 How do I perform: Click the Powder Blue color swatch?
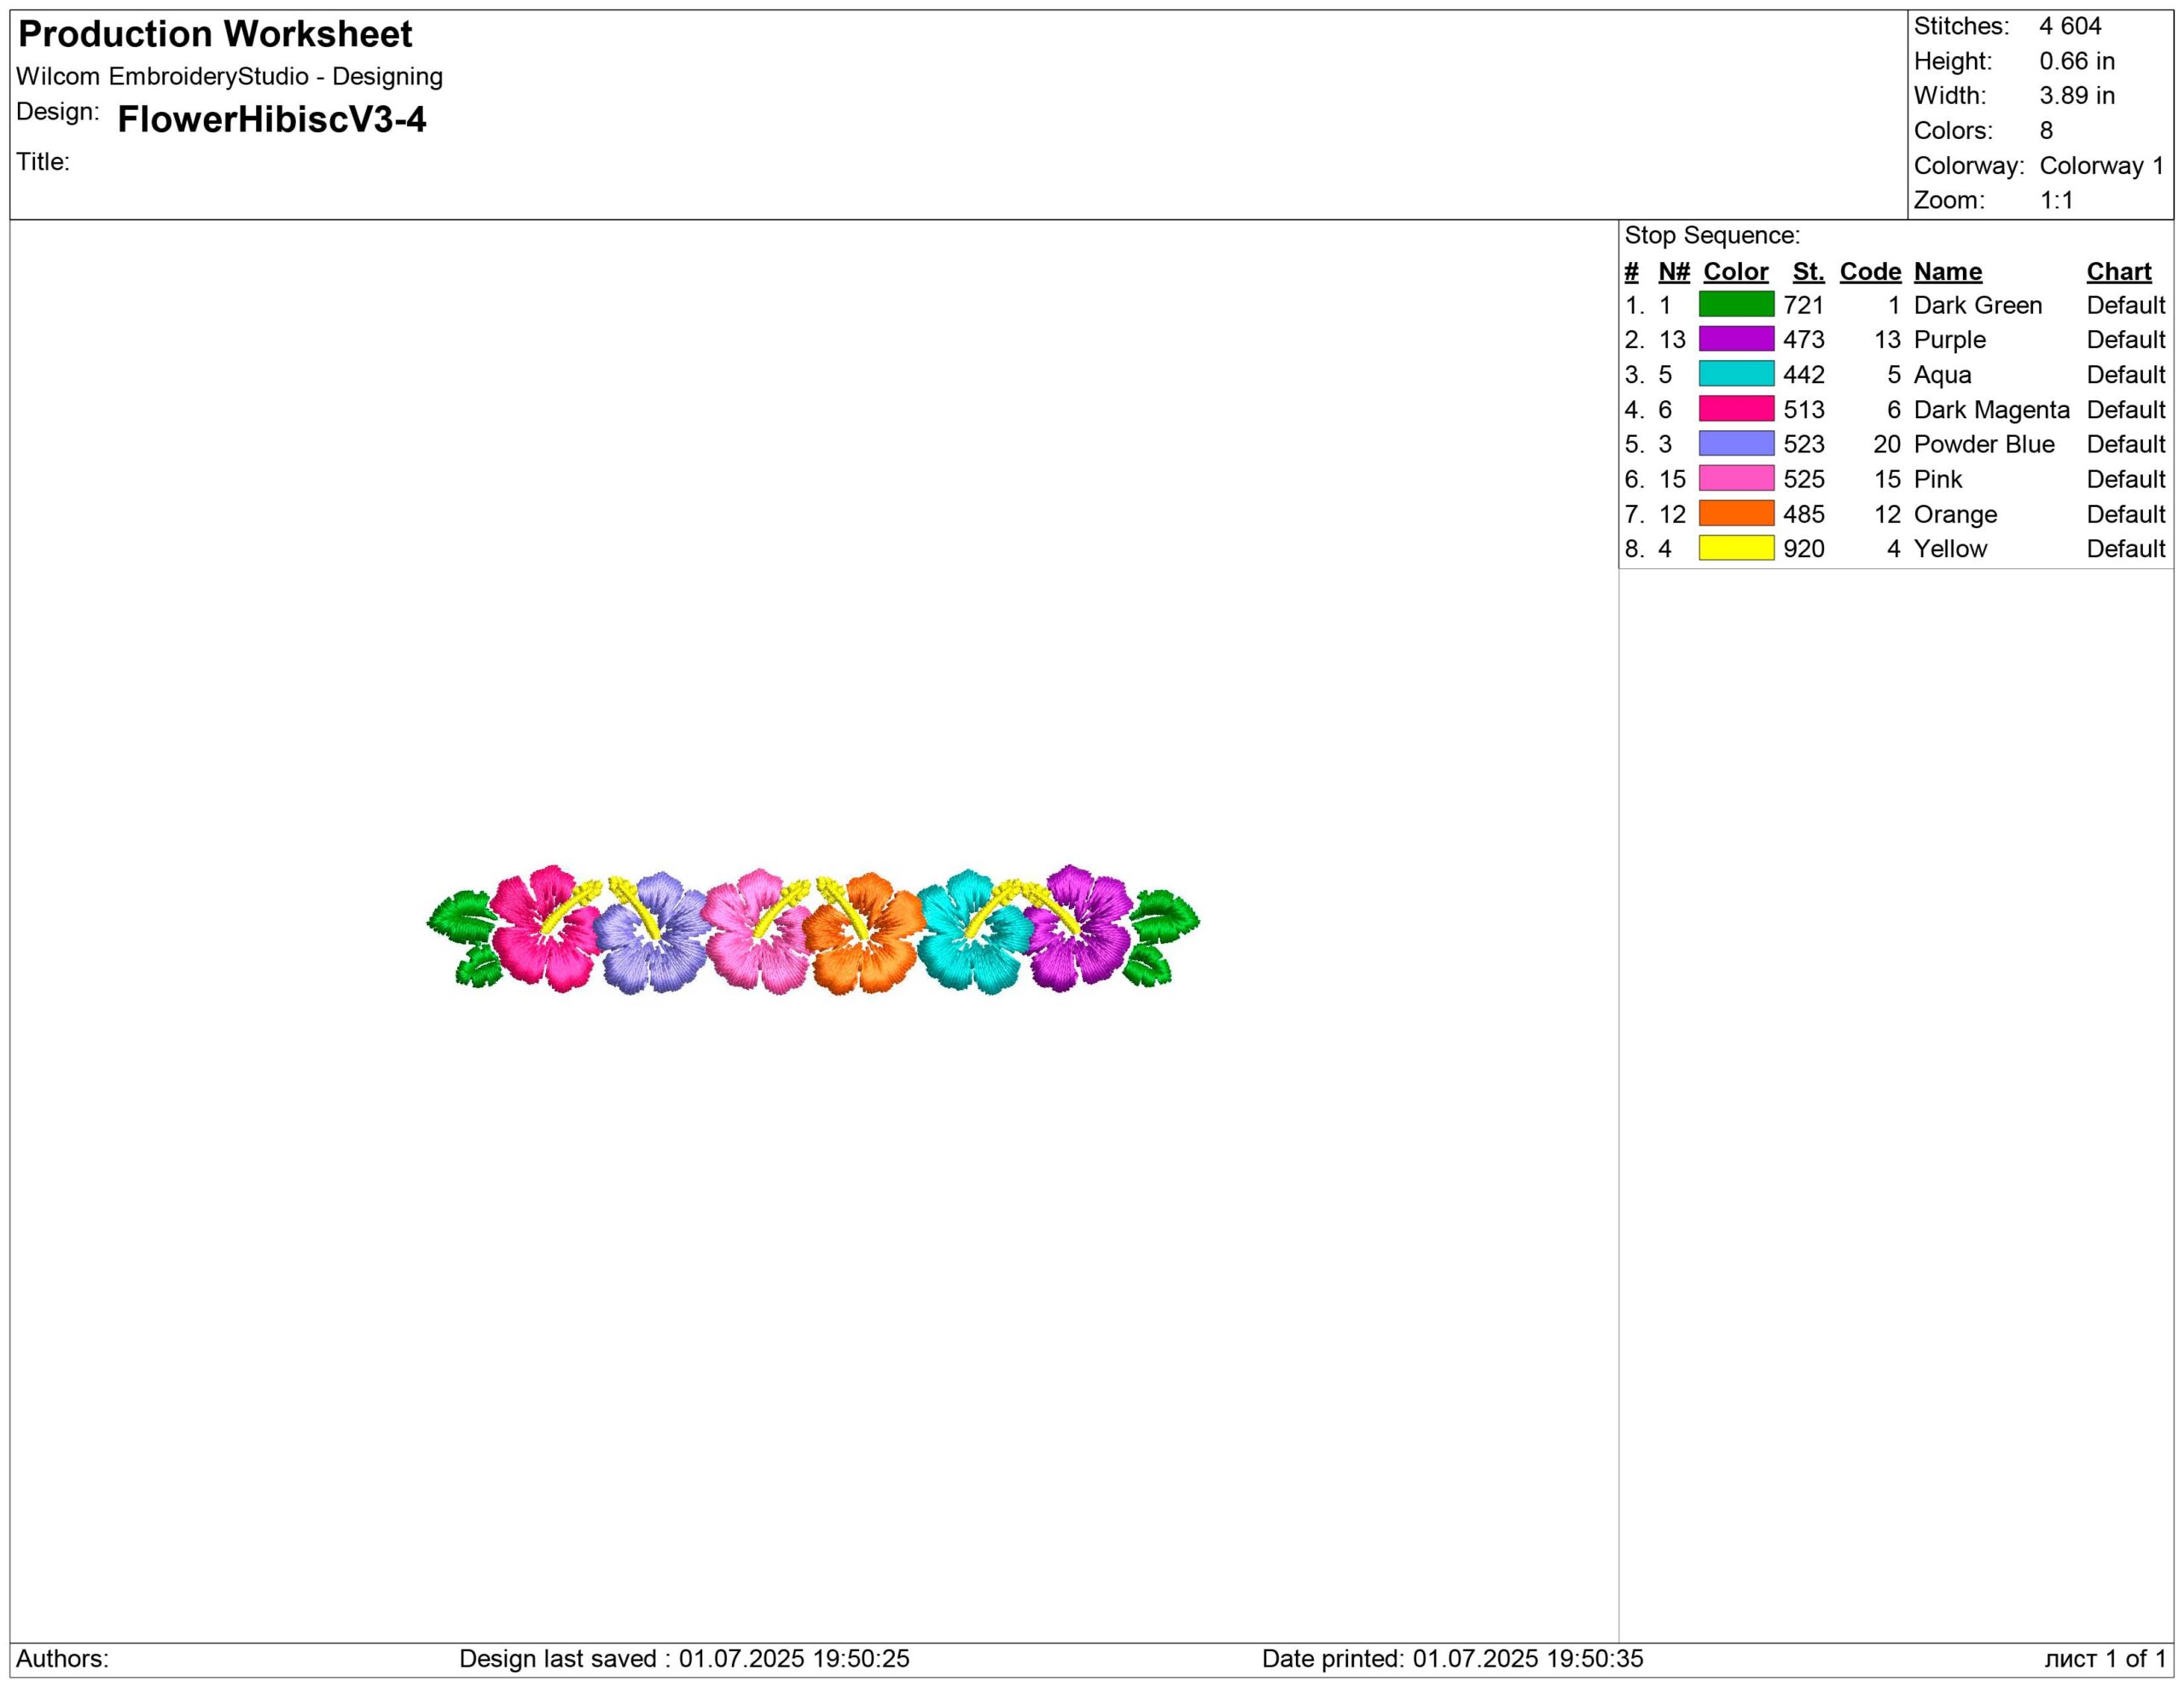(x=1736, y=444)
